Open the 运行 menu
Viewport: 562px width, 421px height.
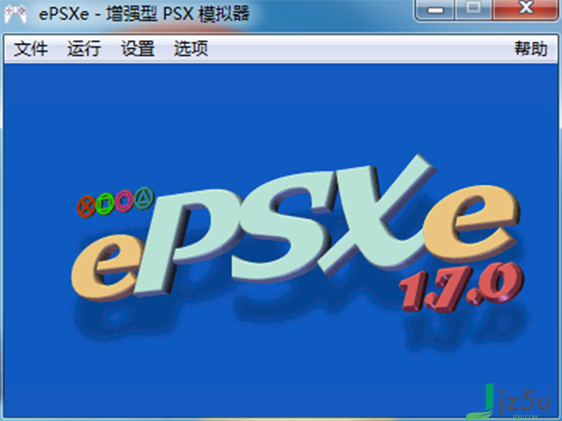(84, 49)
